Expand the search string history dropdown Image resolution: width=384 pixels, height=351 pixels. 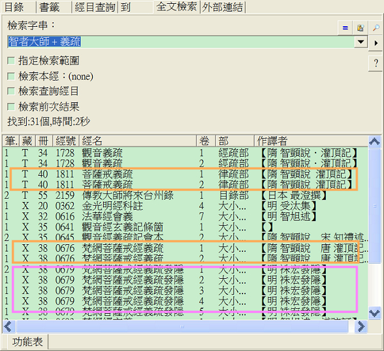(x=361, y=42)
